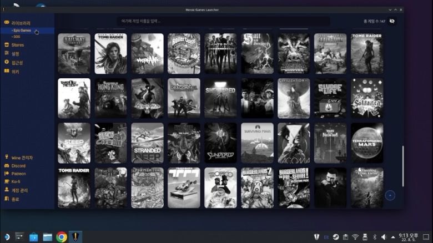Open Saints Row game card

[220, 54]
